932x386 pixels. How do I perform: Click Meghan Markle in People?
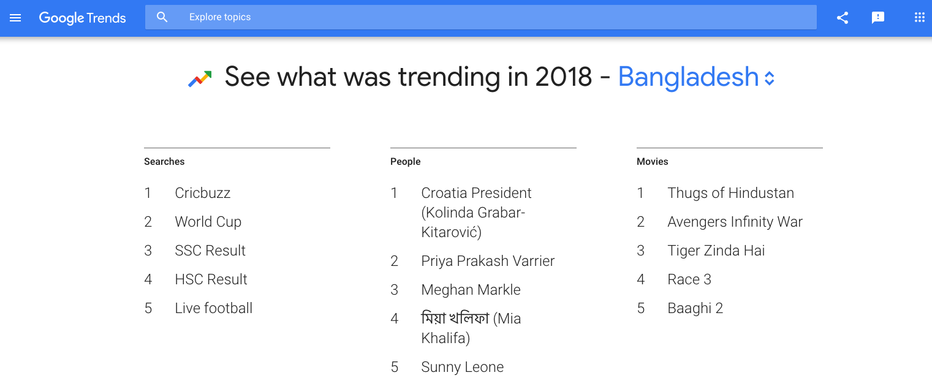pyautogui.click(x=471, y=290)
